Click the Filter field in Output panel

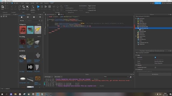(116, 77)
